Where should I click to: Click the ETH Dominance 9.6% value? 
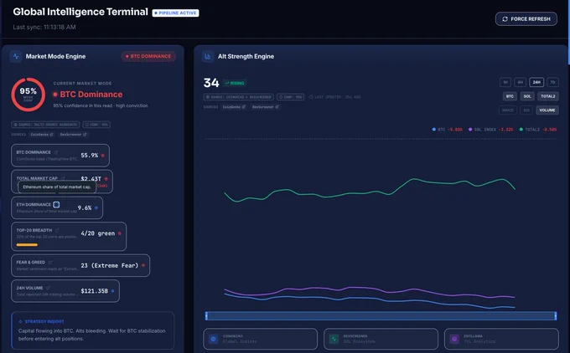[85, 208]
